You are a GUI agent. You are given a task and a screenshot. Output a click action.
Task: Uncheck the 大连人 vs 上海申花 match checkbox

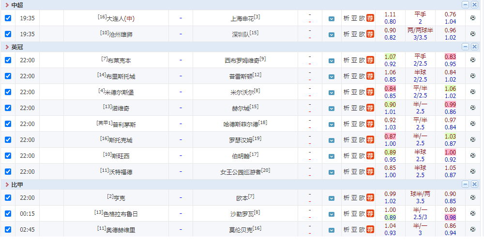[x=8, y=18]
